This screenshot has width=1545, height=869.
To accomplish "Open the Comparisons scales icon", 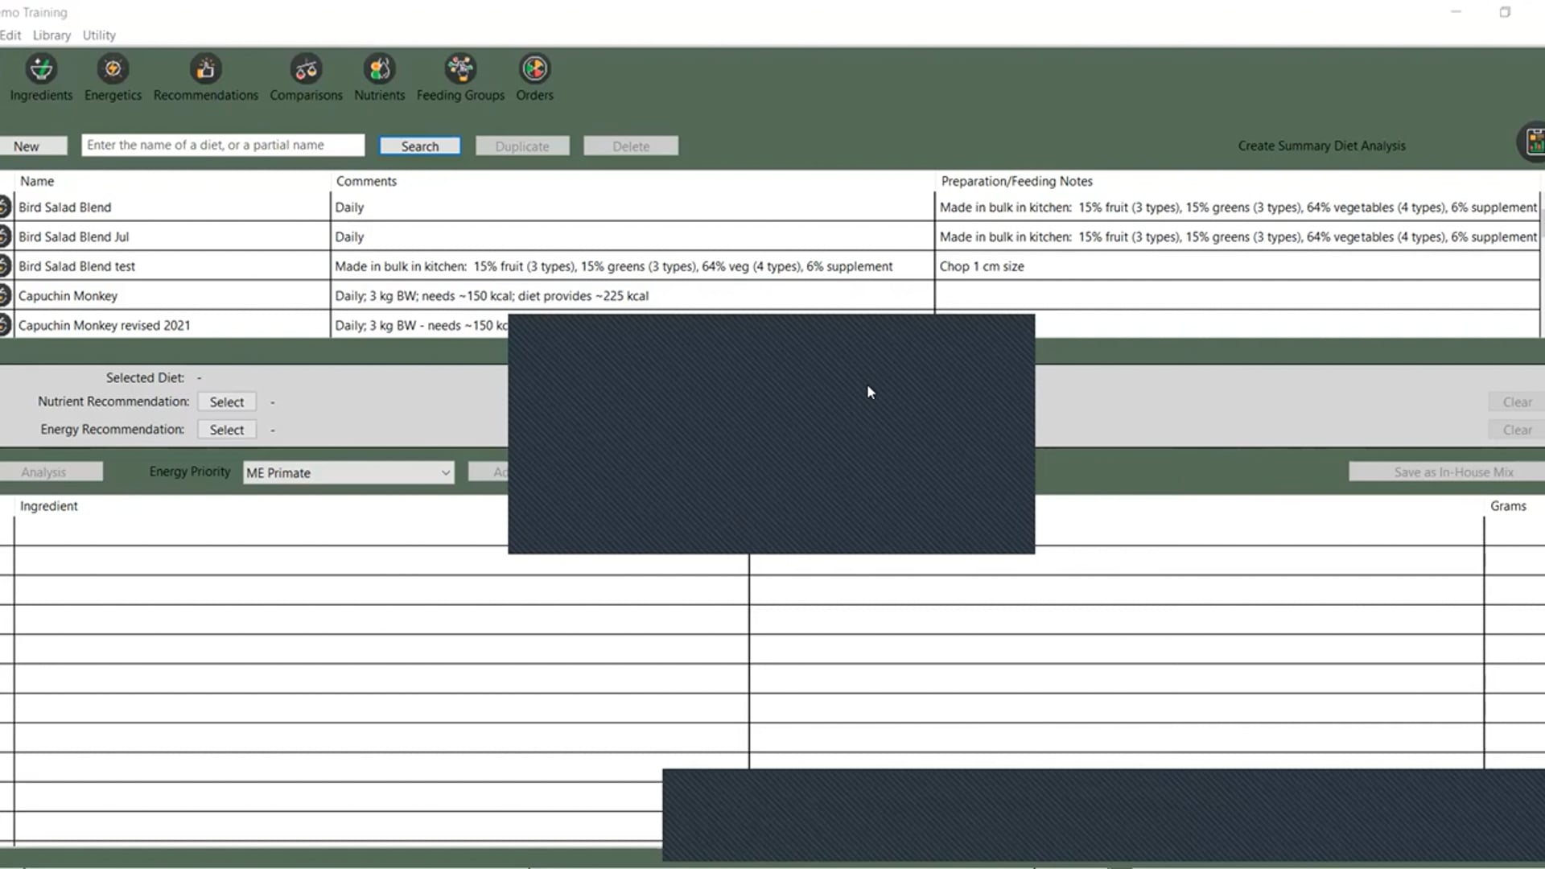I will click(x=306, y=69).
